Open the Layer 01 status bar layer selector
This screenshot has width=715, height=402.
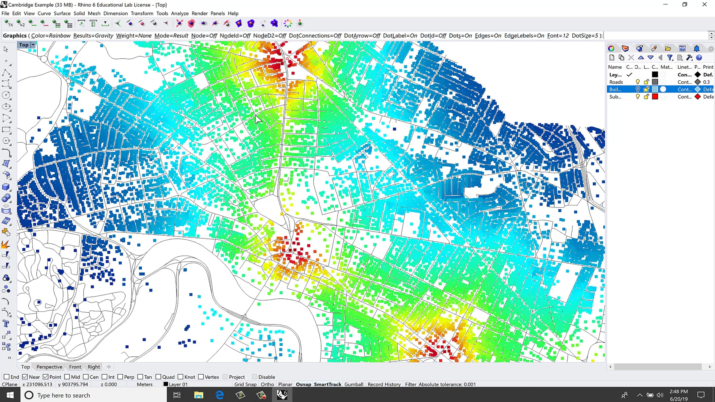pyautogui.click(x=176, y=384)
